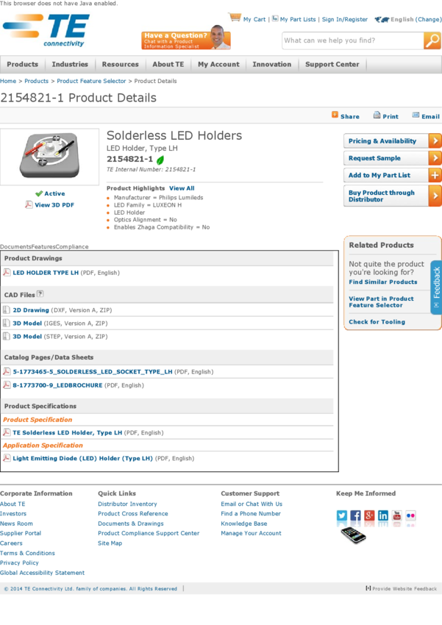Viewport: 442px width, 625px height.
Task: Open the Knowledge Base link
Action: click(x=244, y=524)
